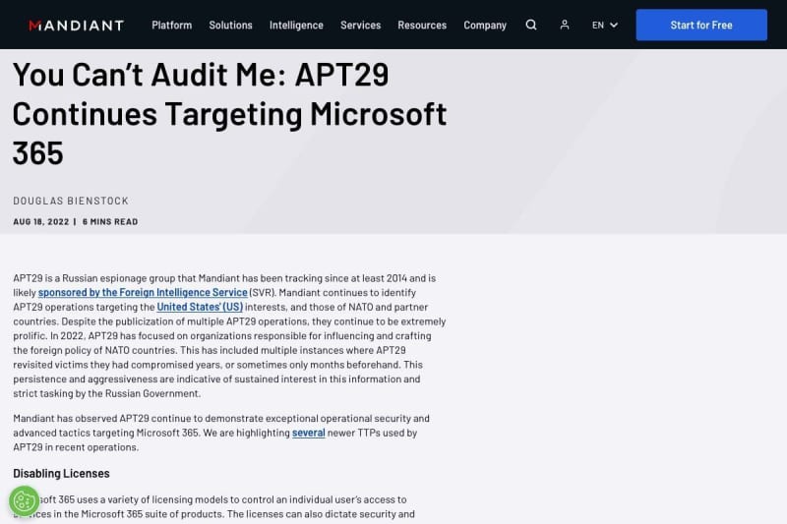
Task: Click the Disabling Licenses heading
Action: 61,473
